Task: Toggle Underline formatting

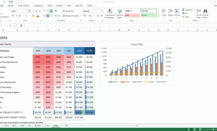Action: coord(20,16)
